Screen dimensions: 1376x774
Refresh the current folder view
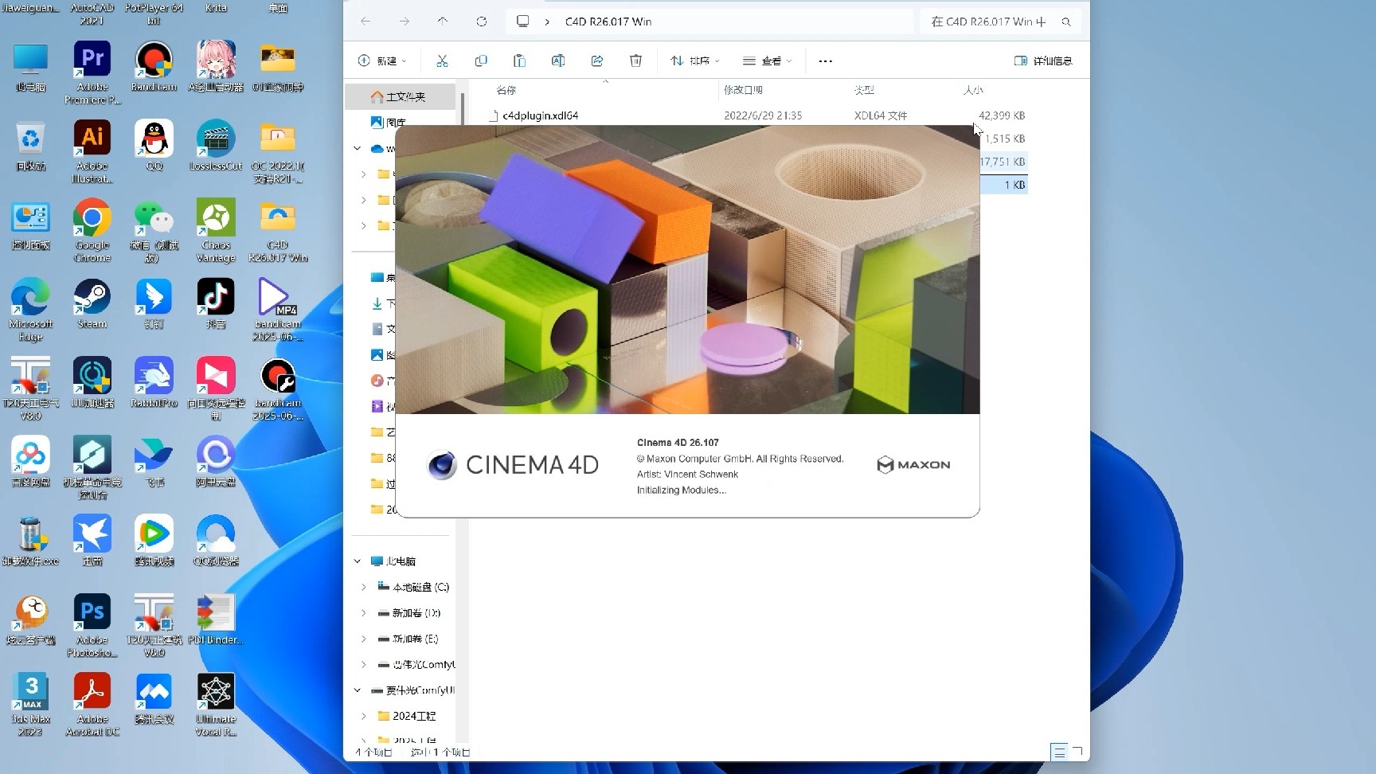[482, 21]
